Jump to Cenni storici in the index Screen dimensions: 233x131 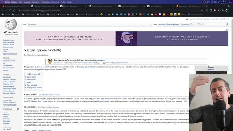point(32,77)
